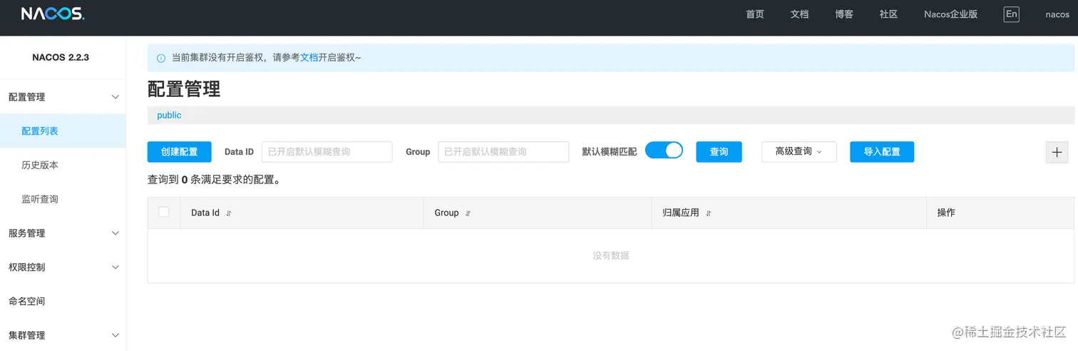
Task: Collapse the 配置管理 sidebar section
Action: tap(63, 97)
